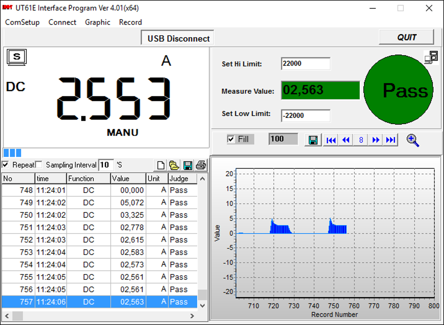Click the Unit column header
The height and width of the screenshot is (325, 444).
[x=157, y=178]
